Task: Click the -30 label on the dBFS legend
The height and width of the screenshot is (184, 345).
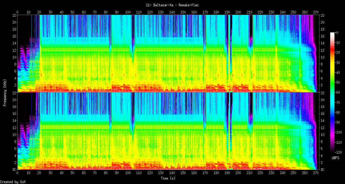Action: [x=338, y=62]
